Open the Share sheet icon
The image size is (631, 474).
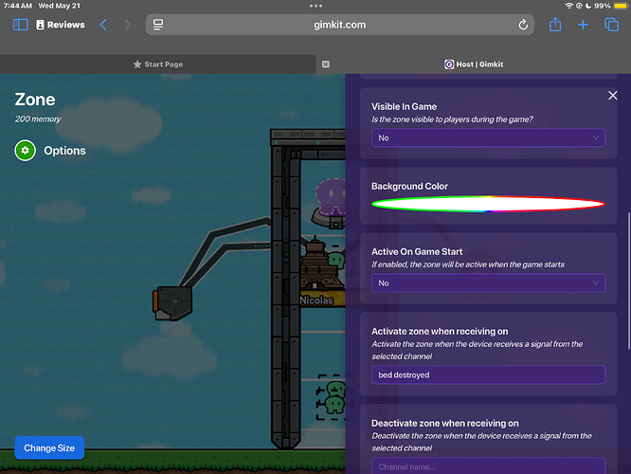coord(556,25)
